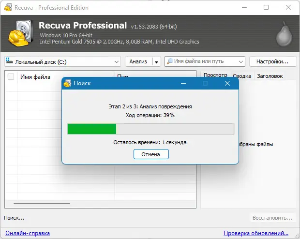Click the Осталось времени: 1 секунда text
The height and width of the screenshot is (239, 300).
pos(150,142)
